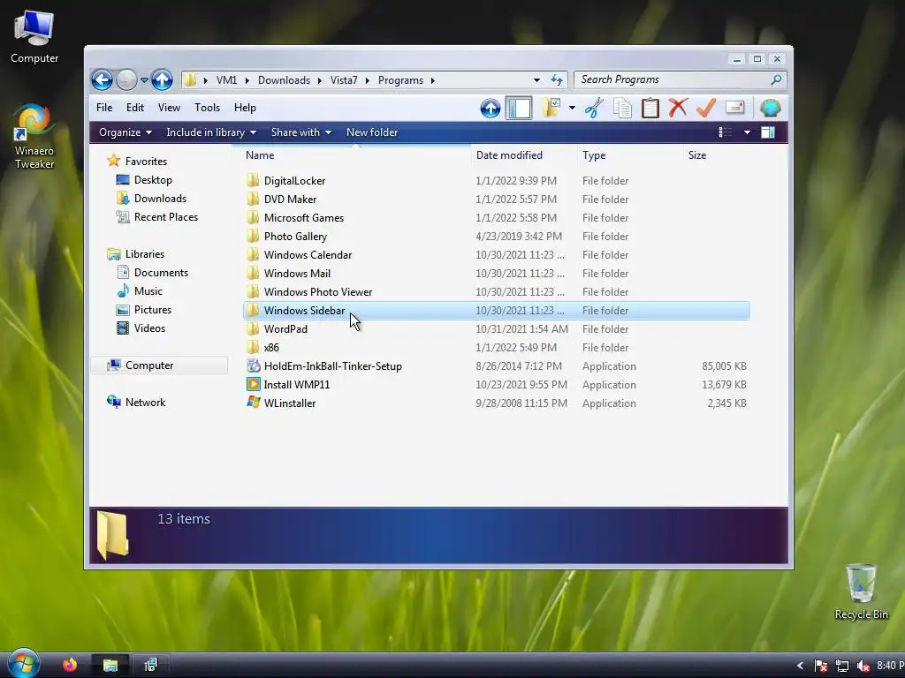Click the muted volume tray icon
905x678 pixels.
[863, 666]
